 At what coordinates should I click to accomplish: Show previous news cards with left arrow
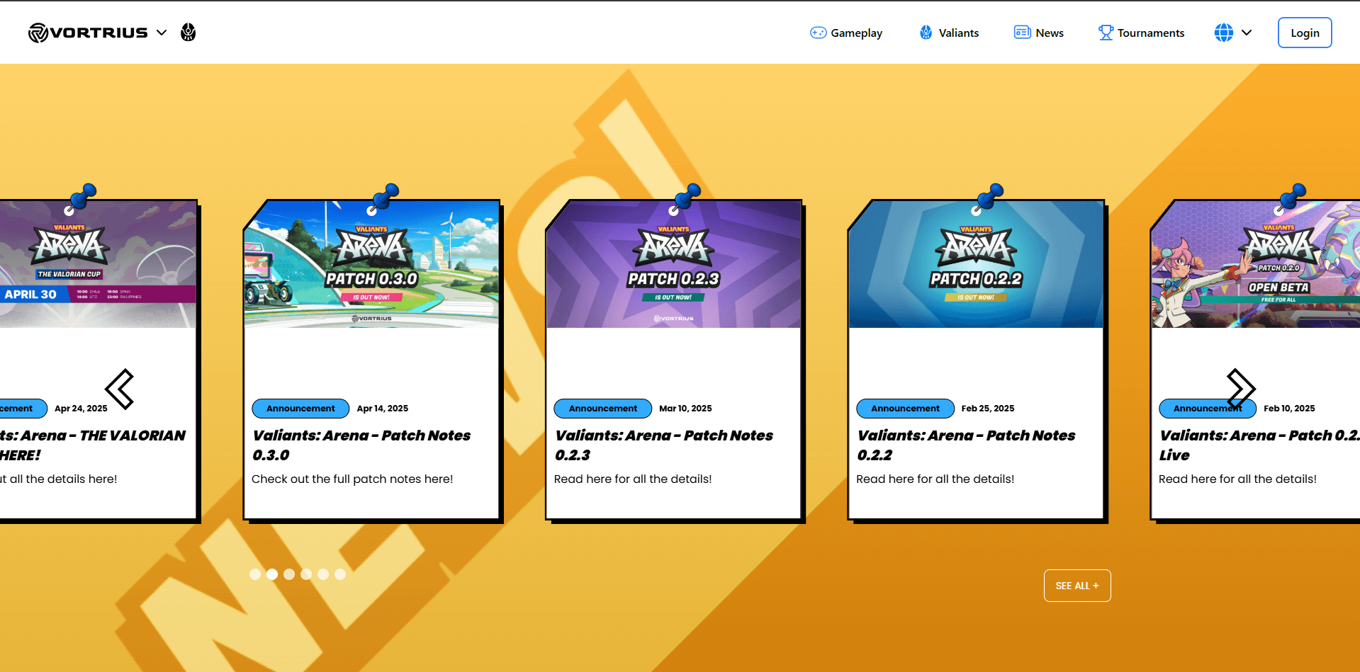[119, 389]
